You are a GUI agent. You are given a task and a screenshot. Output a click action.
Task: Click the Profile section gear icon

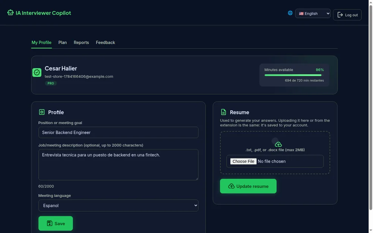click(42, 112)
